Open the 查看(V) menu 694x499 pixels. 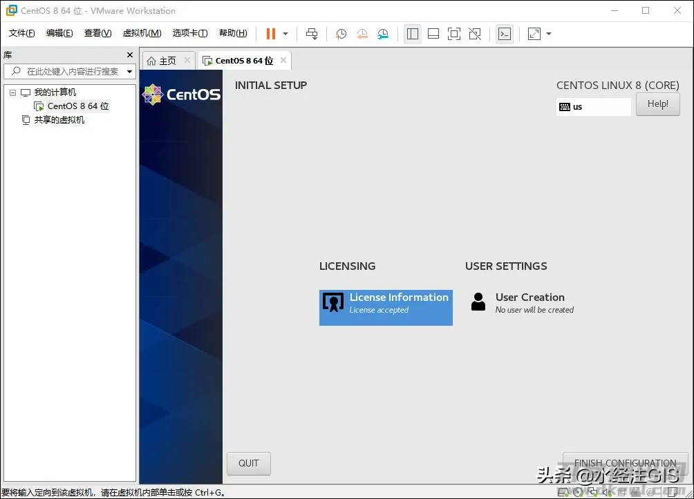click(98, 33)
